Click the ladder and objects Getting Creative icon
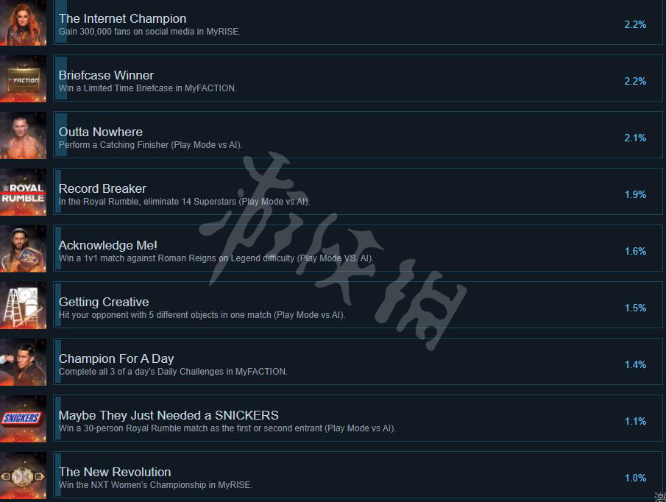666x502 pixels. [23, 305]
